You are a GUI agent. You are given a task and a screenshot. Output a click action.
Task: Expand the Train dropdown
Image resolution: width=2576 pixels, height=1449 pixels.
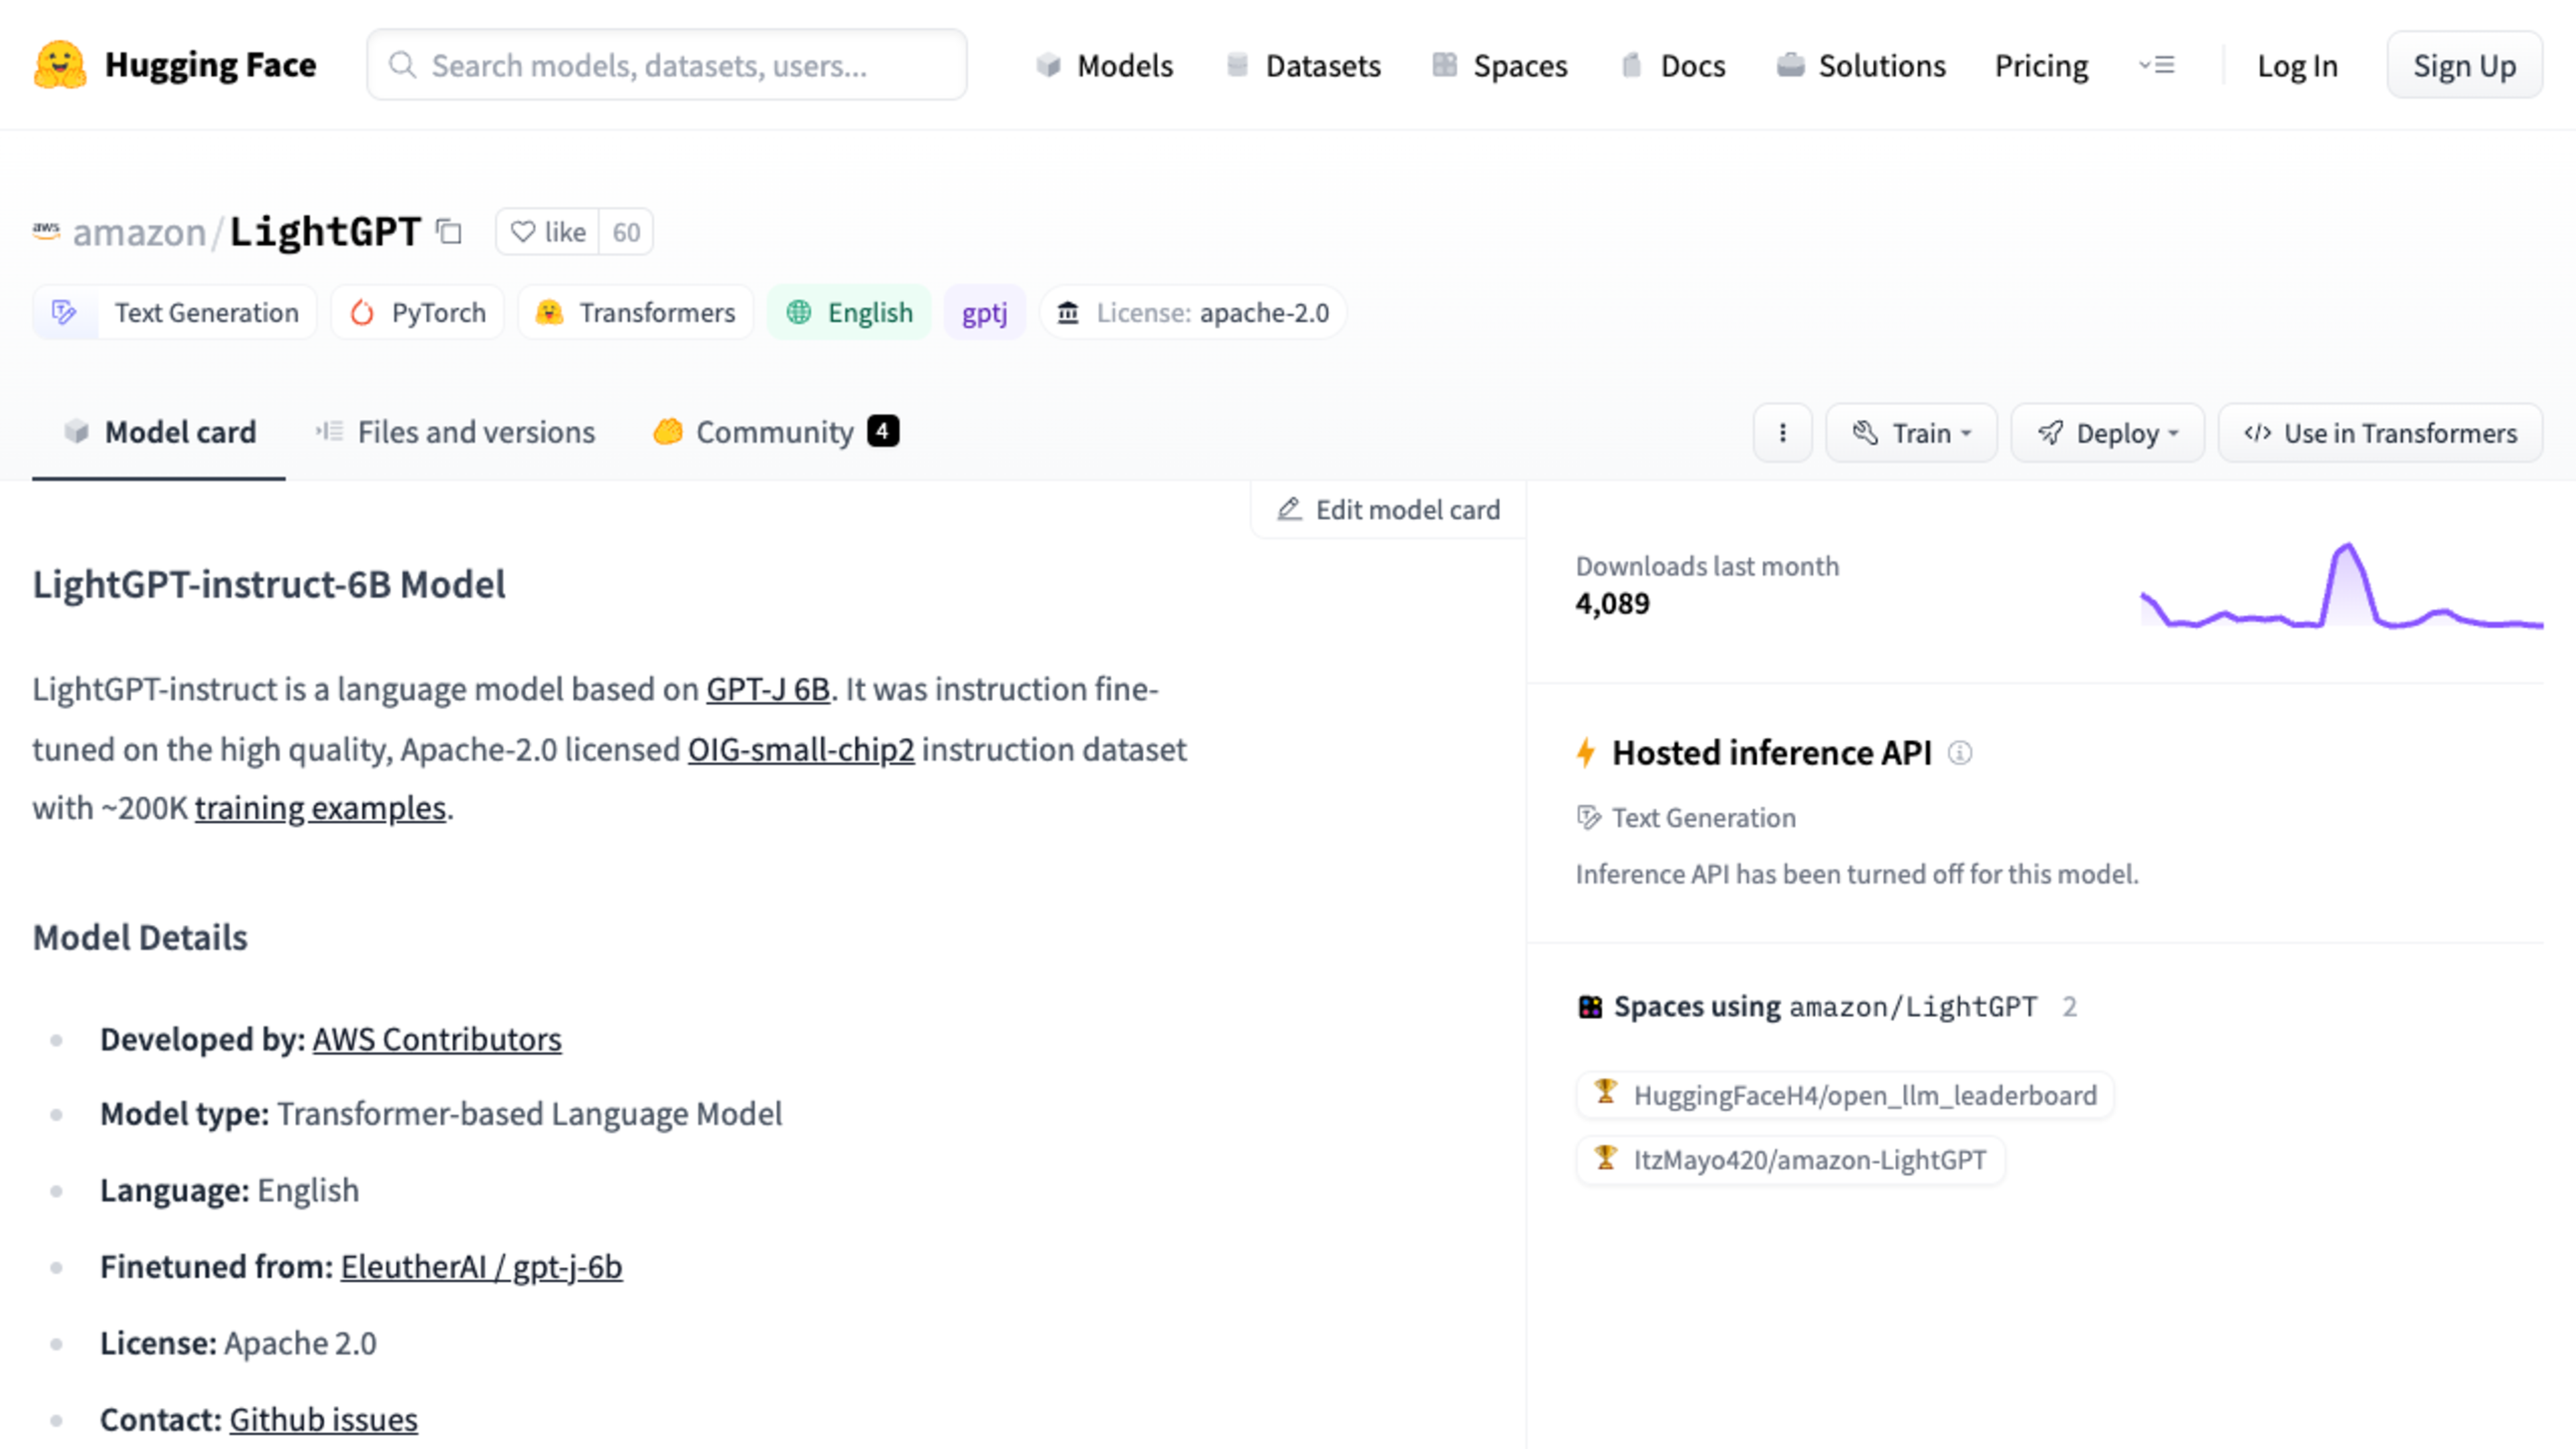(x=1911, y=433)
